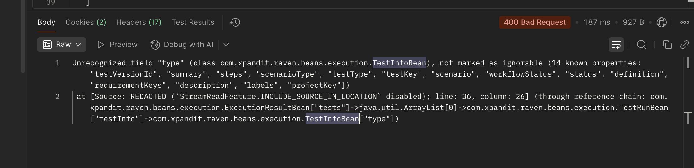Screen dimensions: 694x168
Task: Click the globe network info icon
Action: click(x=661, y=22)
